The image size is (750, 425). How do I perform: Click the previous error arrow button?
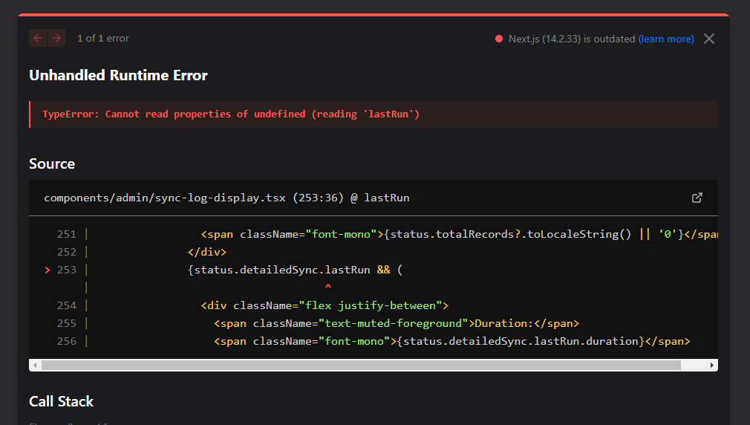tap(38, 38)
